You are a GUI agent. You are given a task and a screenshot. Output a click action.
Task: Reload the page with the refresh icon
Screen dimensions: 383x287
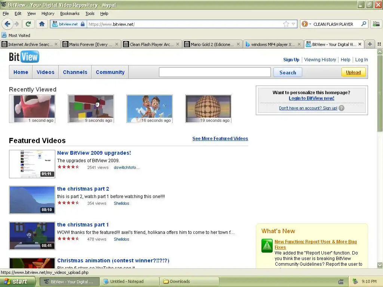coord(28,24)
